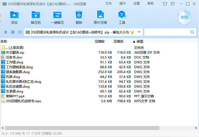Switch to the large icon view
This screenshot has height=137, width=199.
coord(13,32)
